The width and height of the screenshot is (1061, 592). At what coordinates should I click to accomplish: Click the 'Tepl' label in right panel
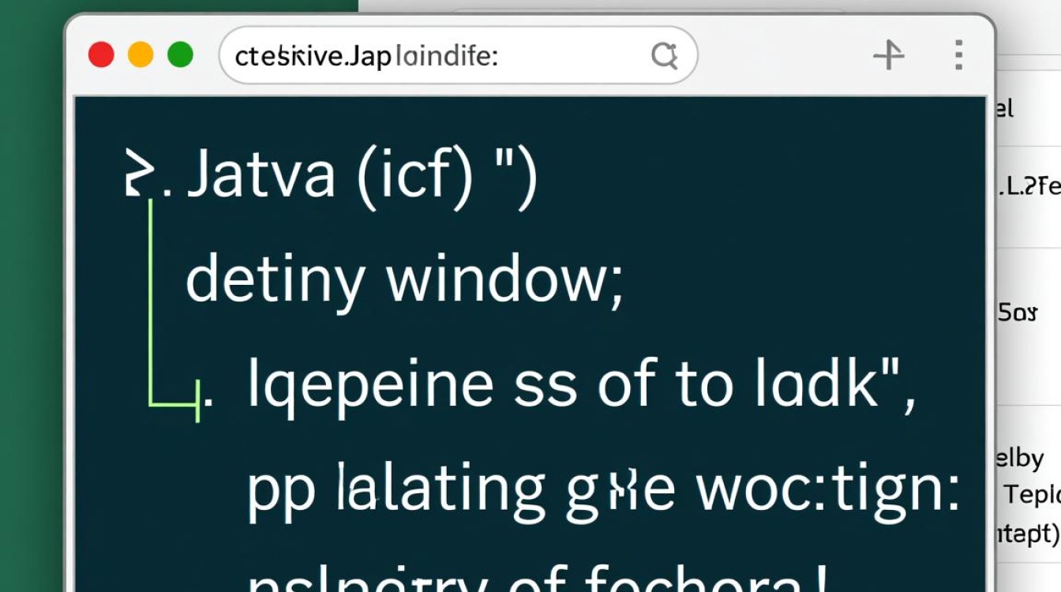[x=1031, y=496]
